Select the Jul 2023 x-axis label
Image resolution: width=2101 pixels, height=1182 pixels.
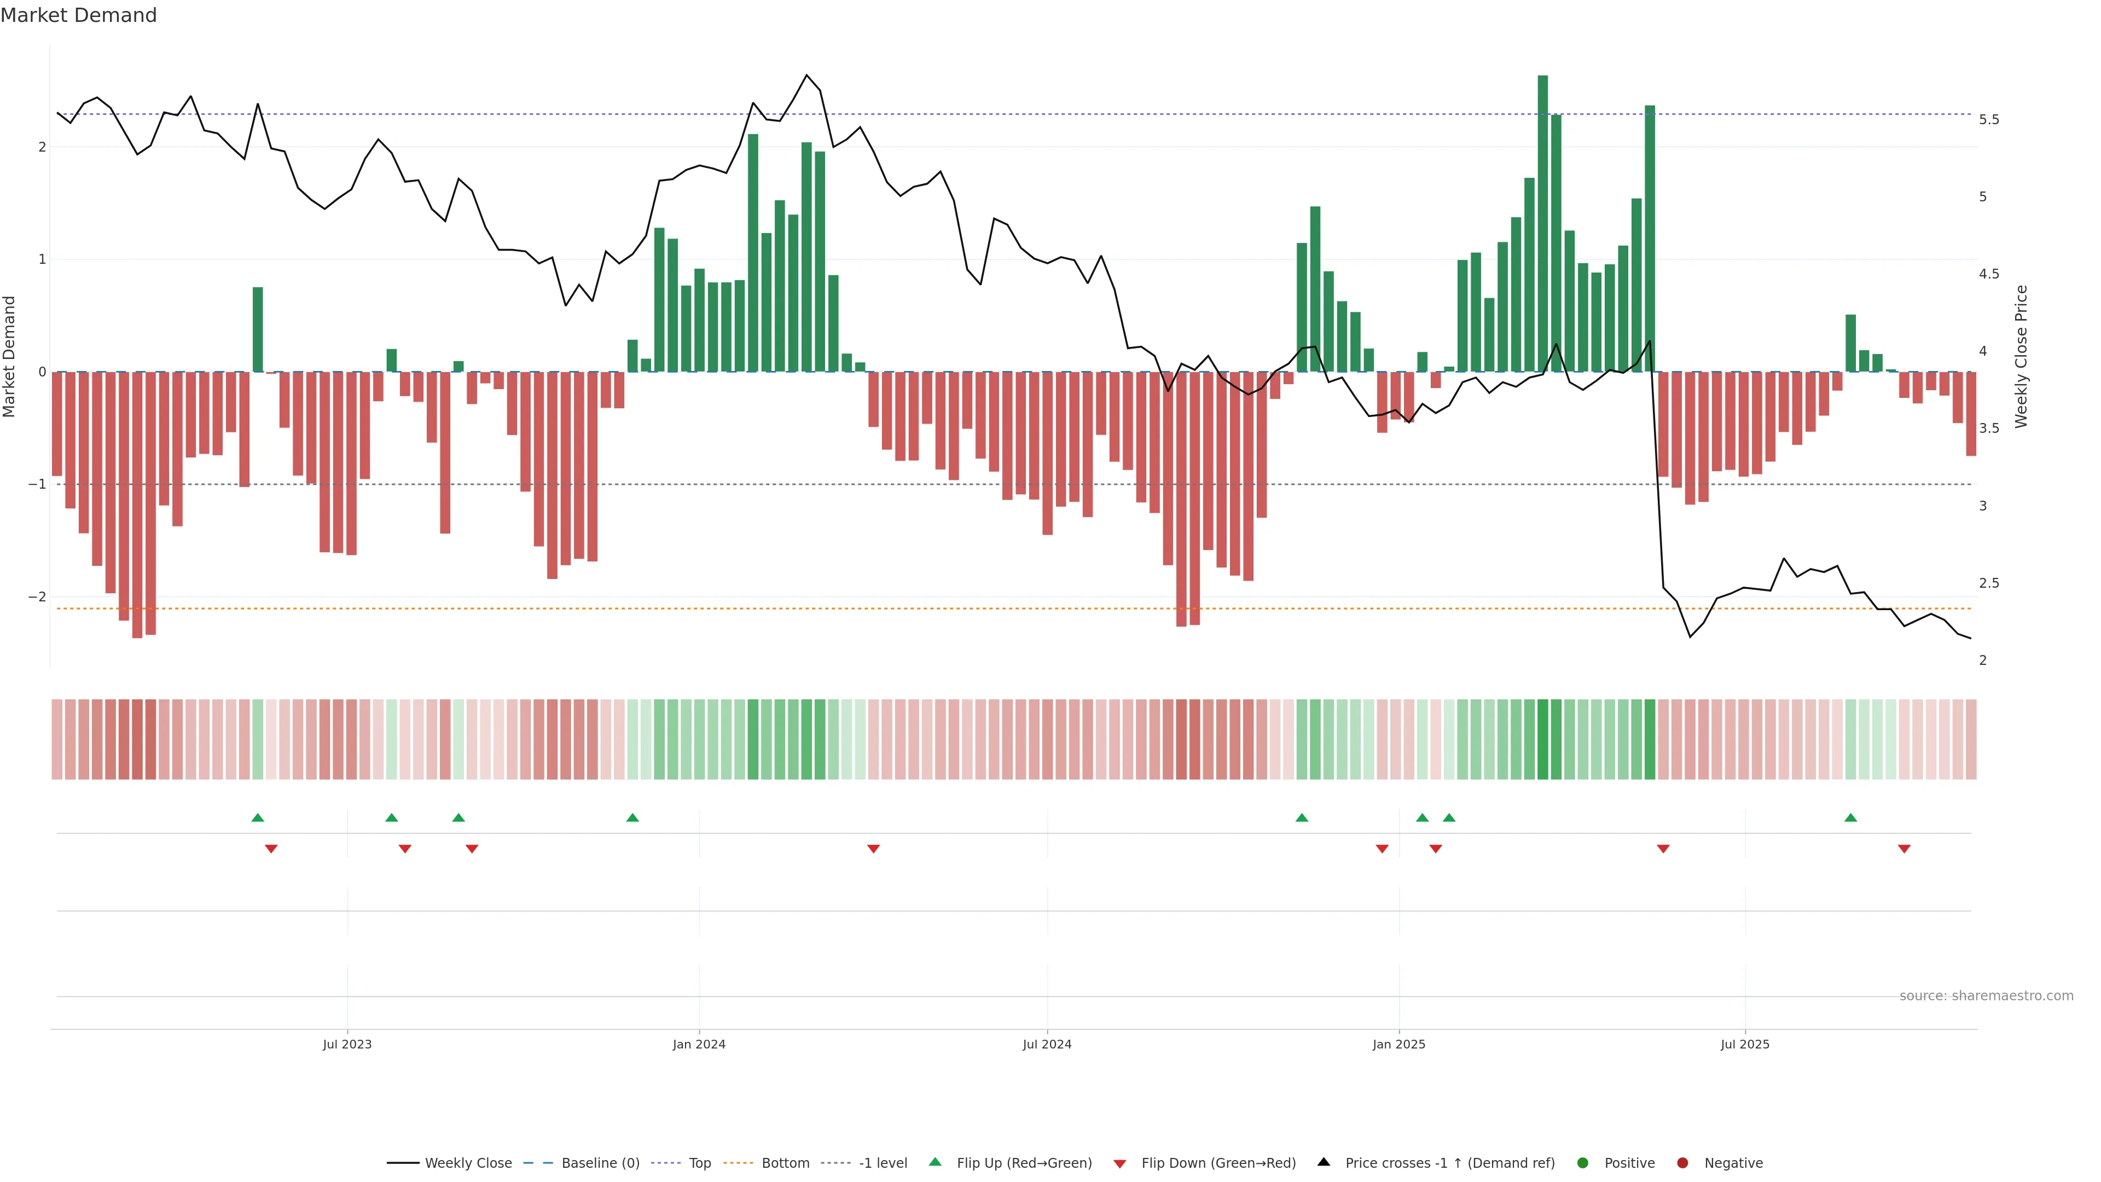coord(347,1044)
